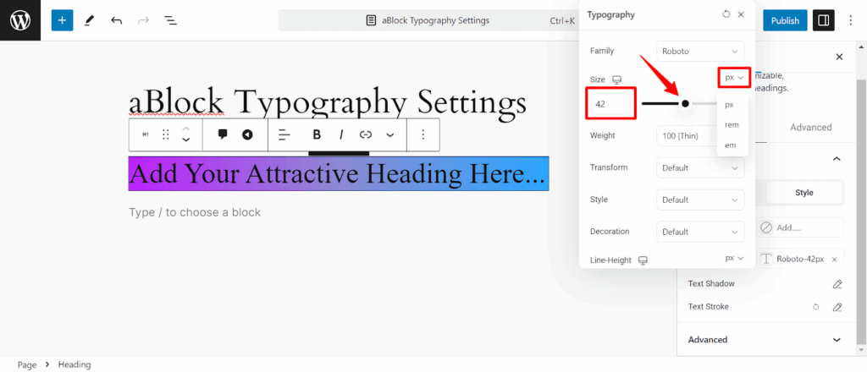The image size is (867, 372).
Task: Open the WordPress logo menu
Action: pyautogui.click(x=20, y=20)
